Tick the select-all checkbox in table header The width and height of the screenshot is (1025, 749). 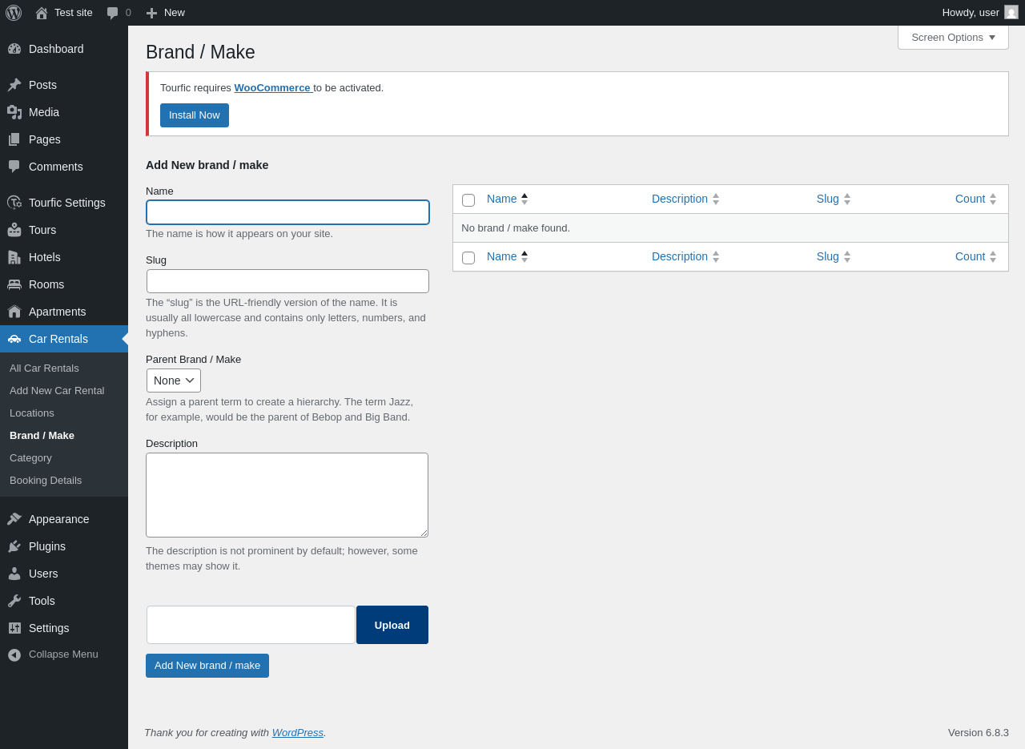coord(468,200)
